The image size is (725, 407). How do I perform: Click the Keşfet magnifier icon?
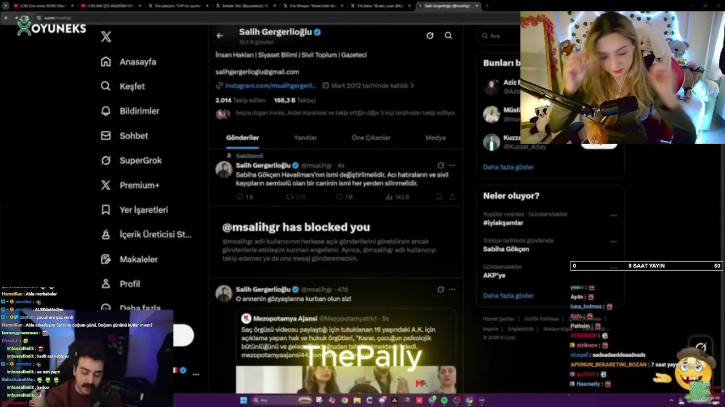pyautogui.click(x=106, y=86)
